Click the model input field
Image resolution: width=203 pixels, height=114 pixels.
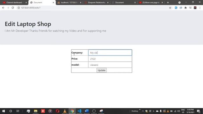click(x=110, y=65)
